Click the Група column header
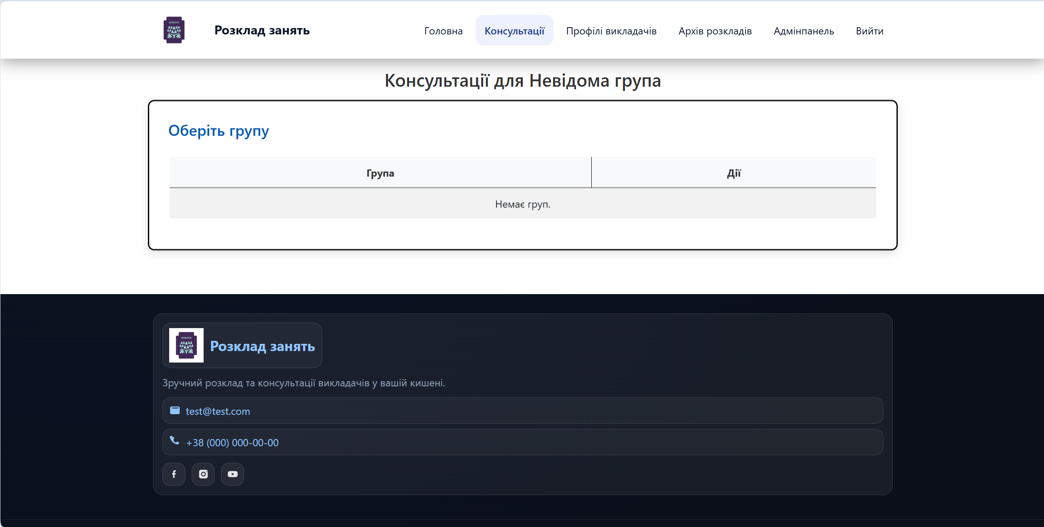1044x527 pixels. pos(380,173)
